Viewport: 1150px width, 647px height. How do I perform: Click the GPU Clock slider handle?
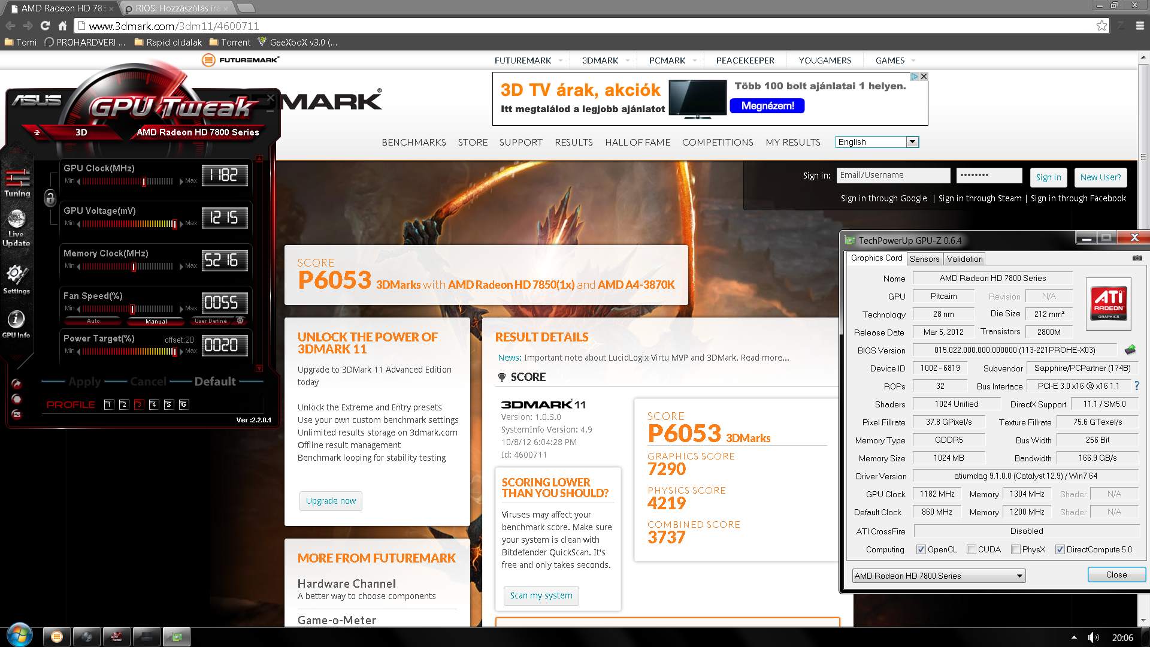pyautogui.click(x=144, y=182)
